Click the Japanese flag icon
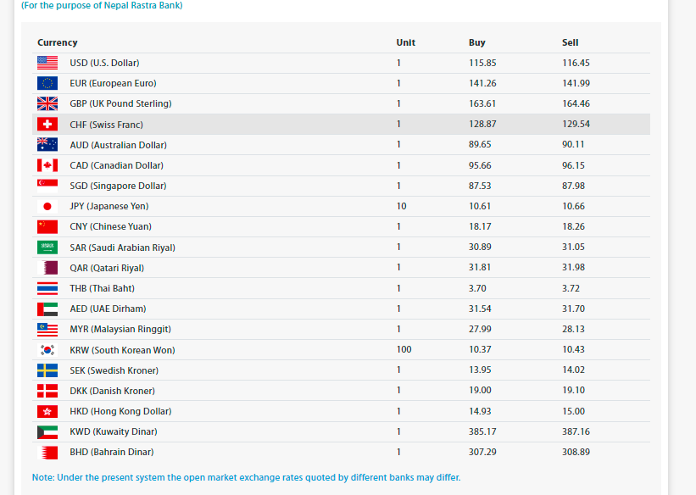Image resolution: width=696 pixels, height=495 pixels. (47, 206)
